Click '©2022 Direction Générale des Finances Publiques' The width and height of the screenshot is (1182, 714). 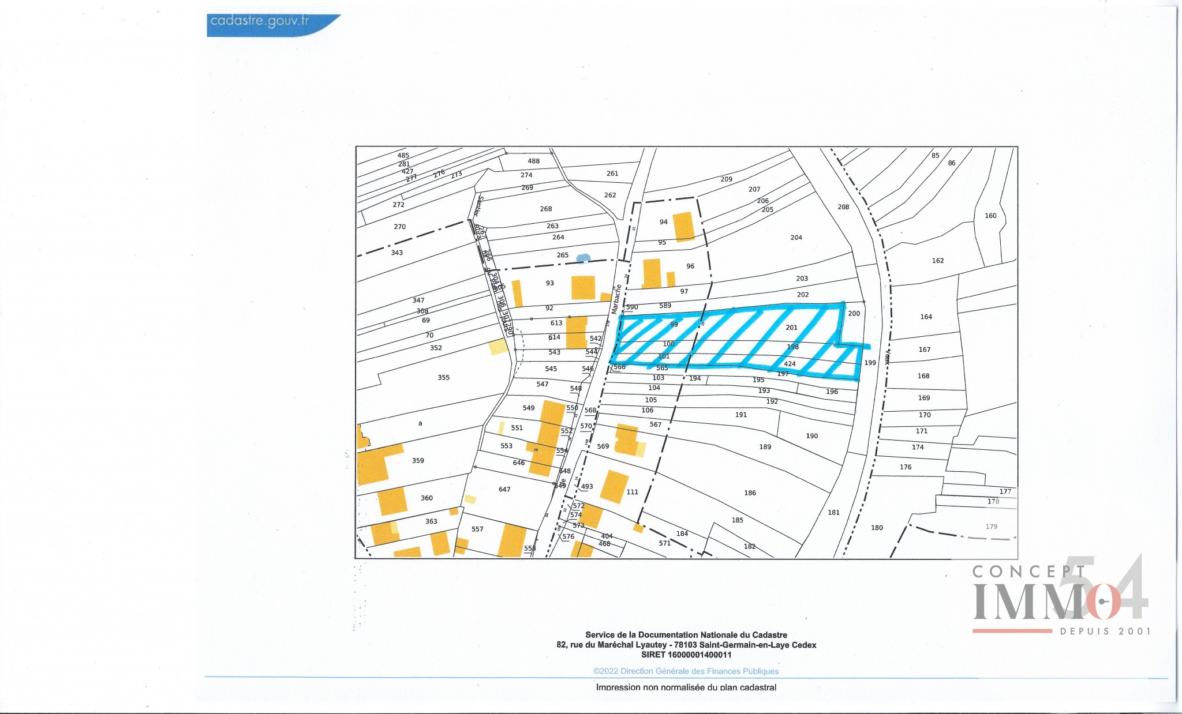click(686, 671)
